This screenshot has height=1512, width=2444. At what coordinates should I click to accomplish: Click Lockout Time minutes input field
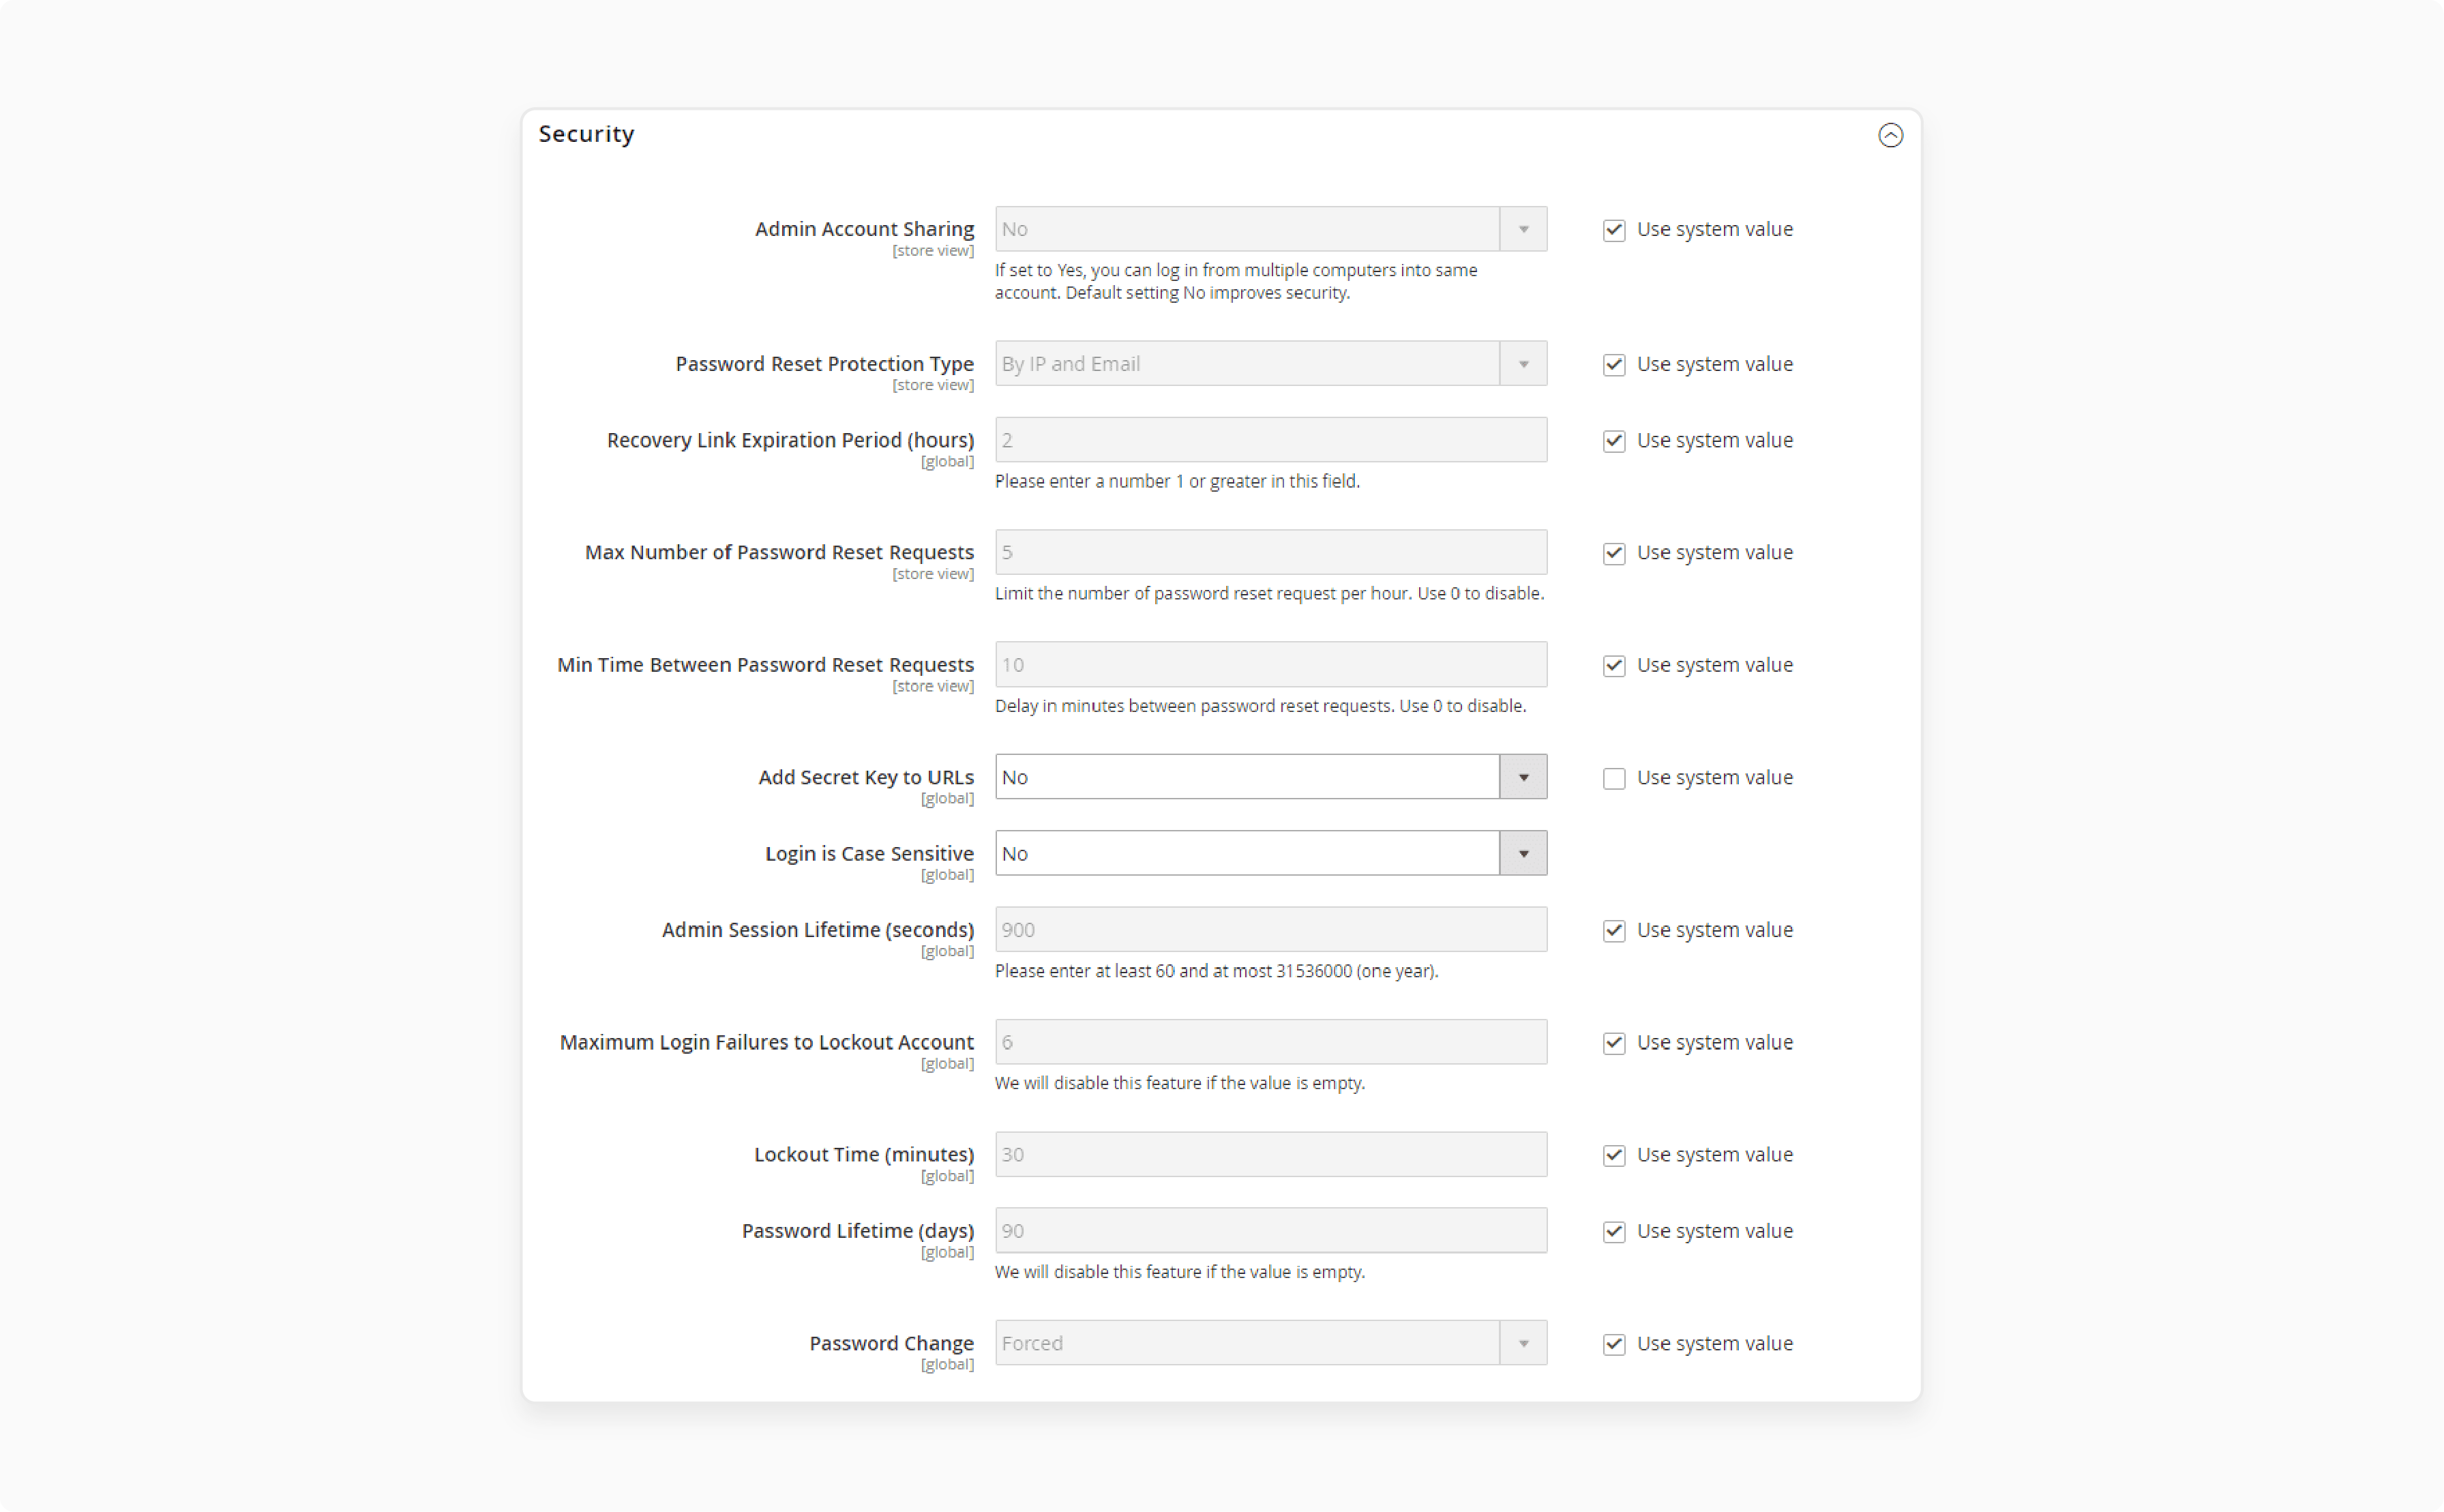(x=1269, y=1154)
